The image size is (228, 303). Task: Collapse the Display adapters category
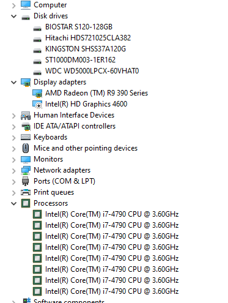tap(13, 82)
